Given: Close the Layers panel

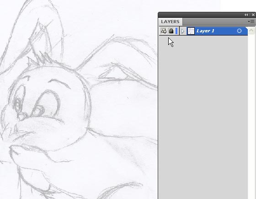Looking at the screenshot, I should pos(253,15).
